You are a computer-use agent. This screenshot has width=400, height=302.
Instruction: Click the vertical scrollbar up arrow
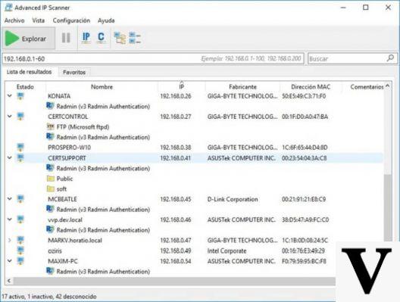388,86
